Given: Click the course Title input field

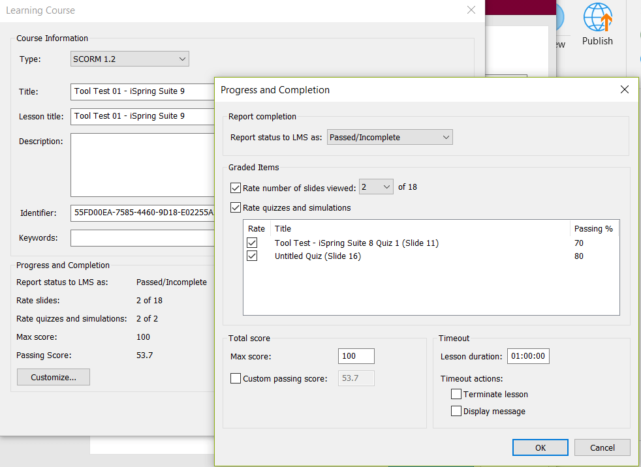Looking at the screenshot, I should point(143,91).
